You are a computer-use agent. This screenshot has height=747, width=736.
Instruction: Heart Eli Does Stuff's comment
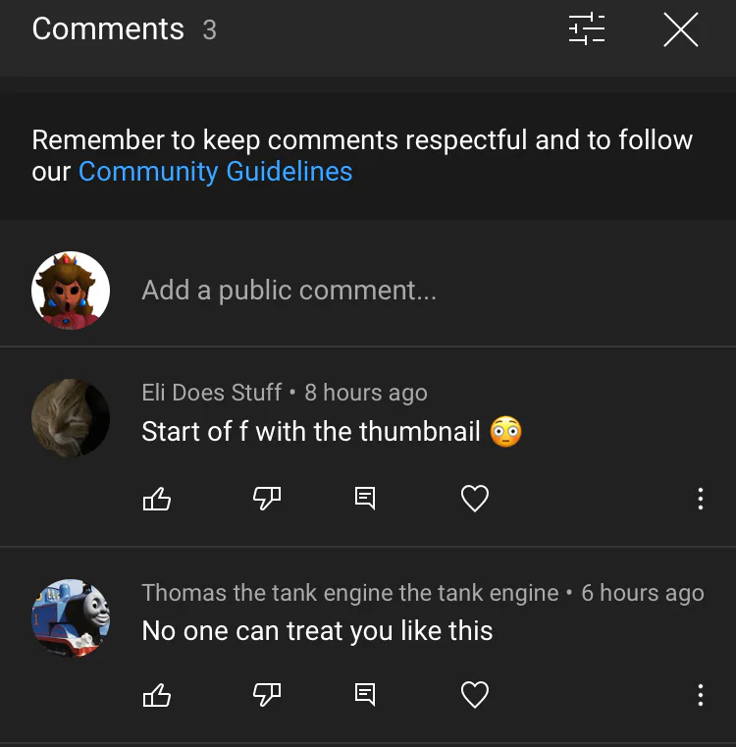coord(475,500)
